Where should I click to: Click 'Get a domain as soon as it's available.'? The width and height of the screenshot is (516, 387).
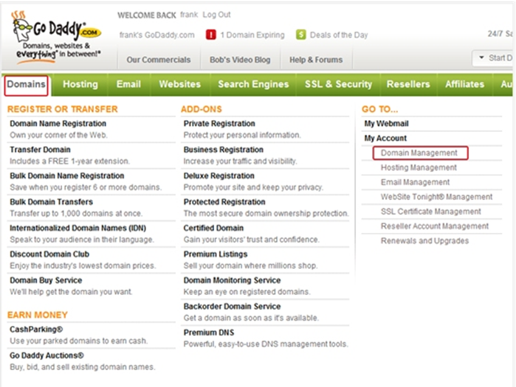tap(251, 318)
